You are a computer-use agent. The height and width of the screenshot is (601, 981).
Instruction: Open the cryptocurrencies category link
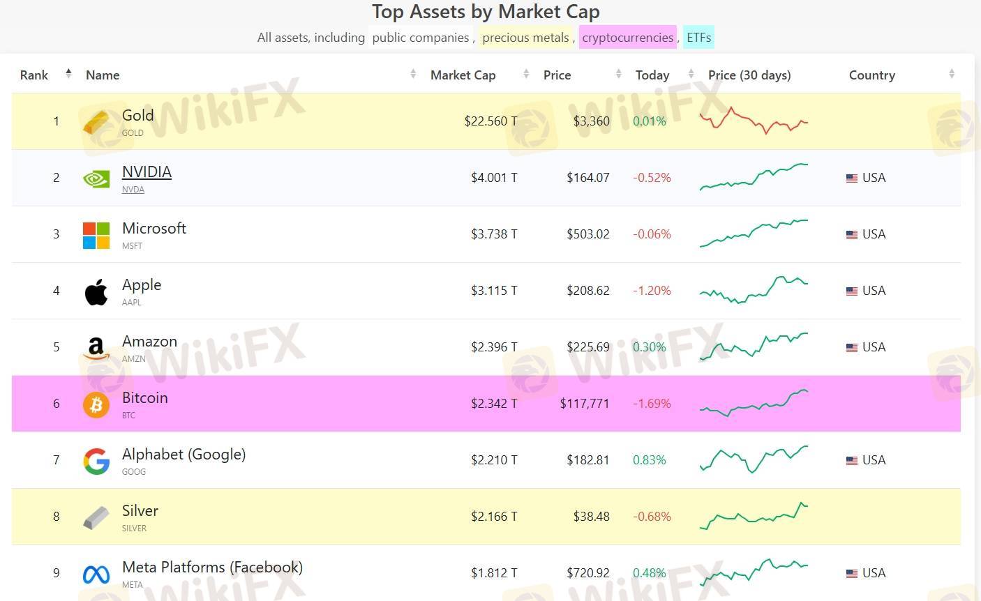point(627,38)
